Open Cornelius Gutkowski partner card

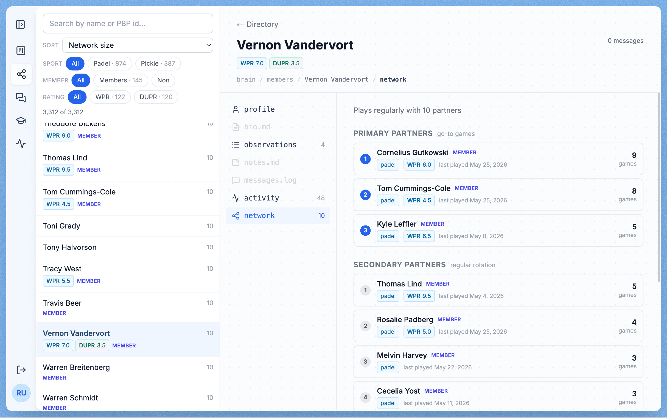[x=498, y=159]
